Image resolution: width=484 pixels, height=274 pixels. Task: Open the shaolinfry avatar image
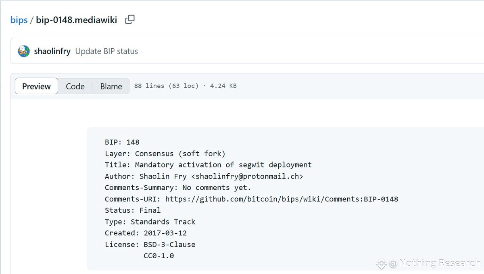tap(24, 51)
